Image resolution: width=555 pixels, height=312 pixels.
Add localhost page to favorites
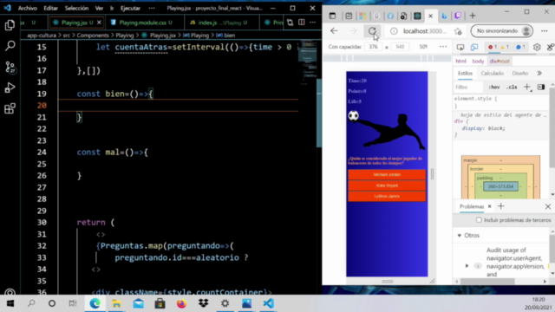pyautogui.click(x=458, y=31)
